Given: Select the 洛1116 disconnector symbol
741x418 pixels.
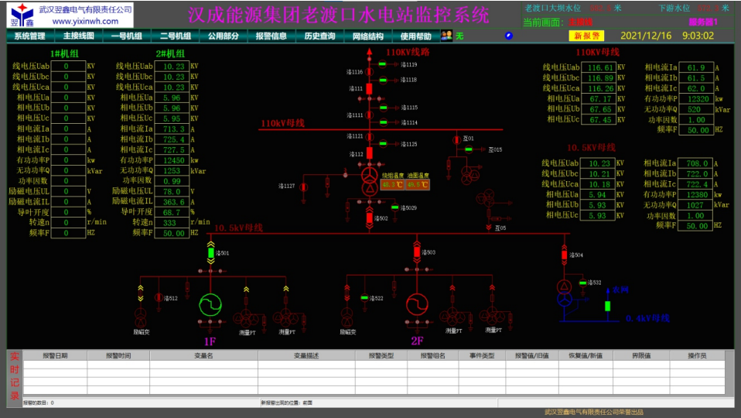Looking at the screenshot, I should (369, 72).
